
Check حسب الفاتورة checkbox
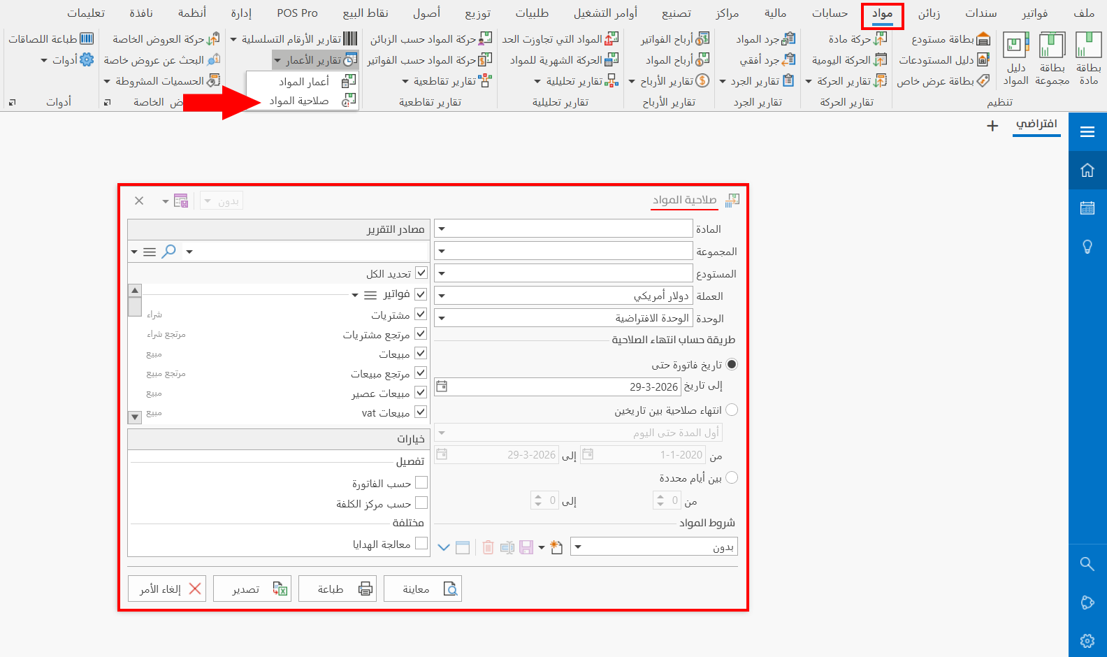[421, 482]
